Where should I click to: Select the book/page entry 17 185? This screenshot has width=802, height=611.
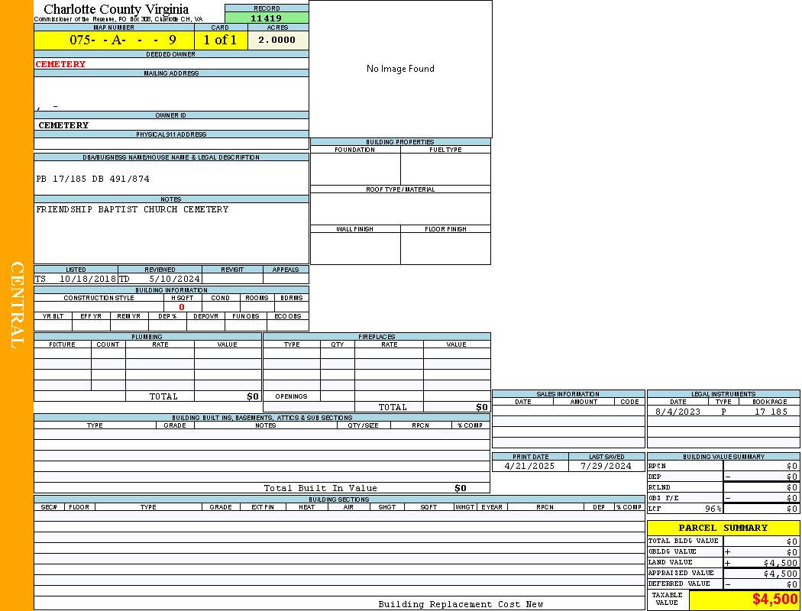coord(770,412)
